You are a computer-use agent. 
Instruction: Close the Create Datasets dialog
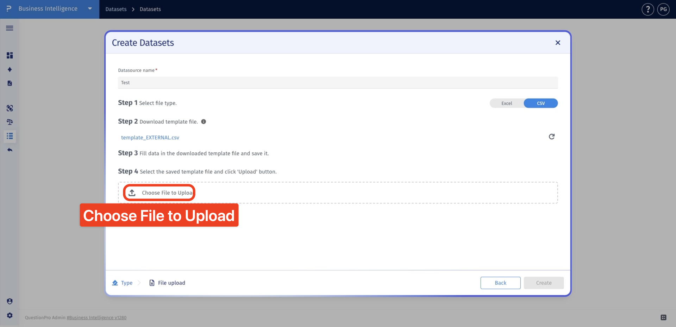(558, 43)
